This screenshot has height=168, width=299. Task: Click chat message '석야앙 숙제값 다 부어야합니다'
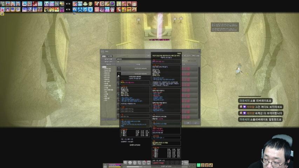261,113
